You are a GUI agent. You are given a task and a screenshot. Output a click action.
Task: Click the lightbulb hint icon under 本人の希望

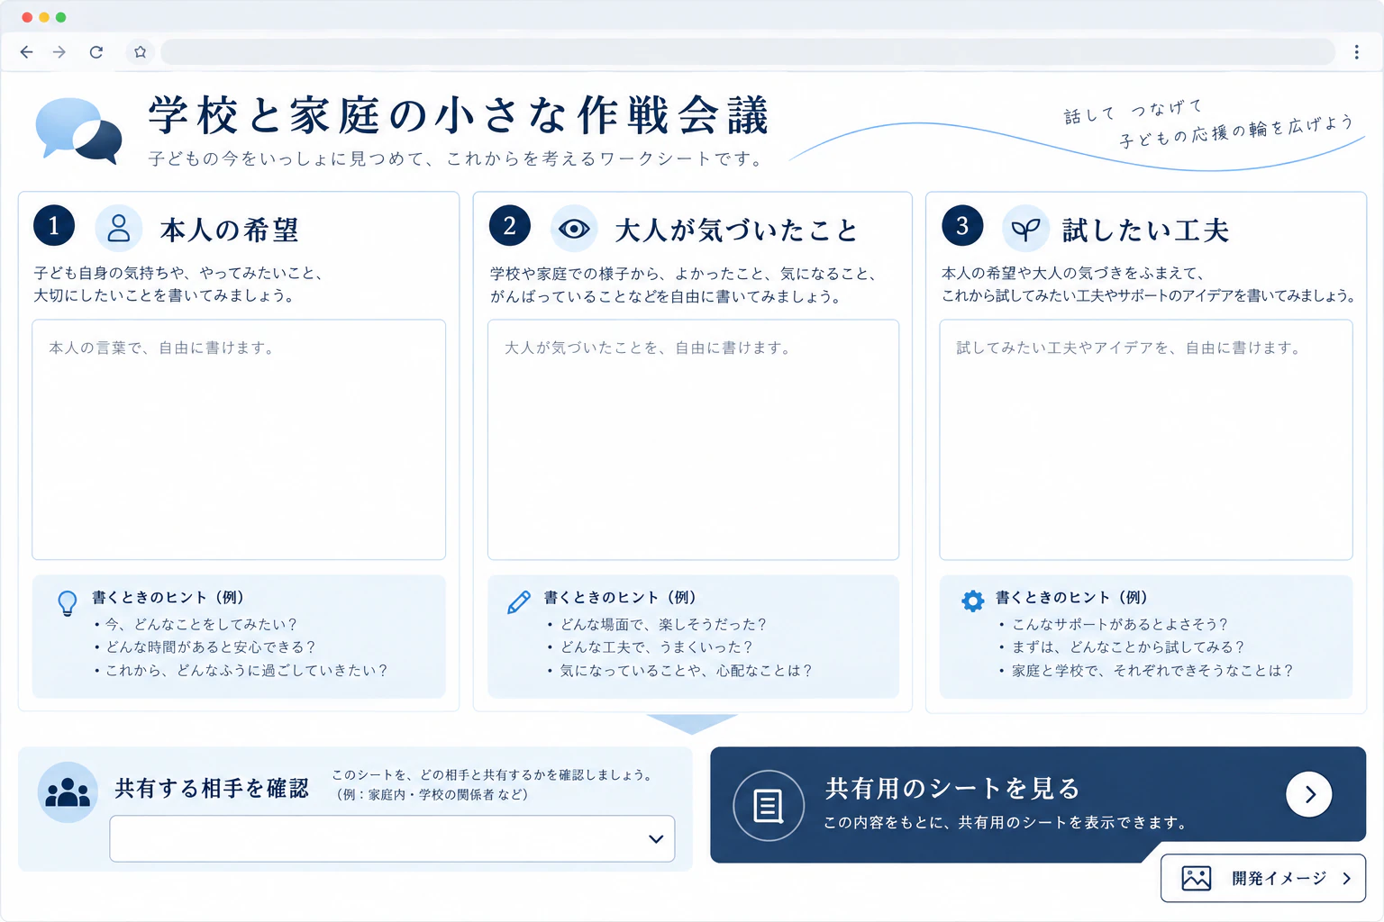coord(68,602)
